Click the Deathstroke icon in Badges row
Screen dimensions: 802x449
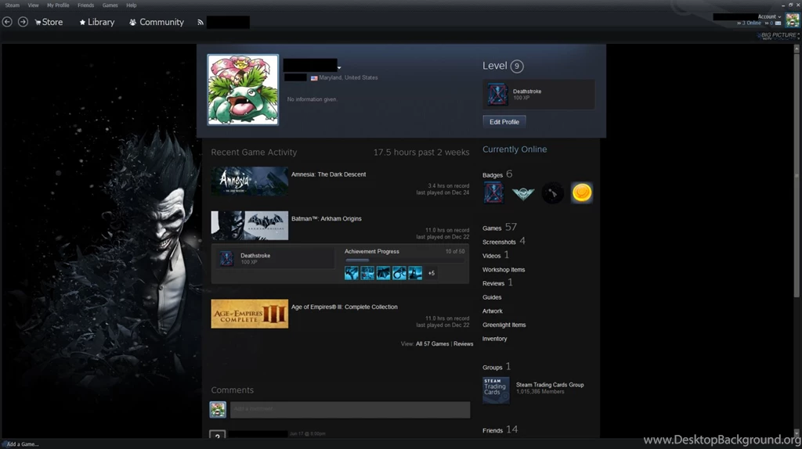493,193
